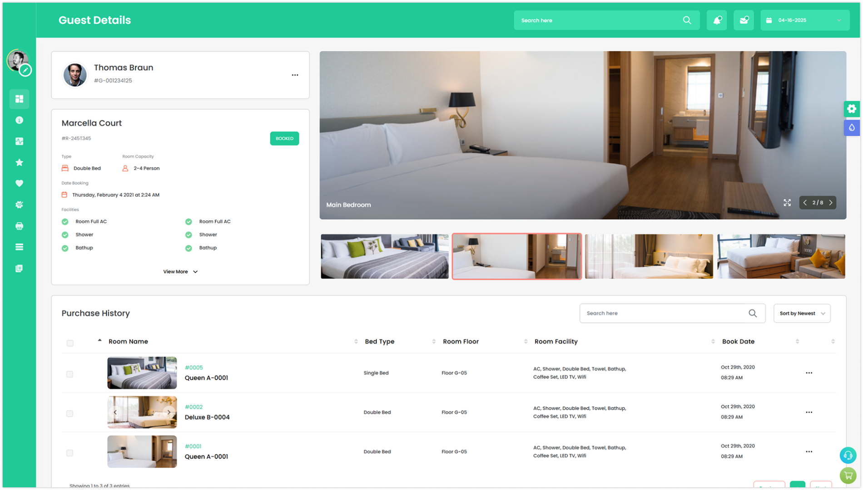The width and height of the screenshot is (863, 490).
Task: Go to next gallery photo
Action: (x=831, y=203)
